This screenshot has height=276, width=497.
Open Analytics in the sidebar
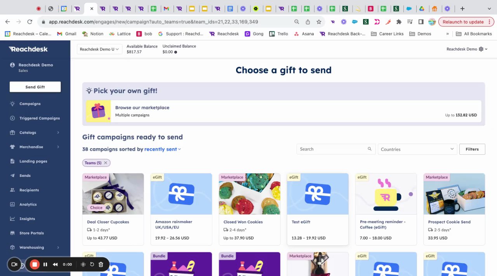click(x=28, y=204)
